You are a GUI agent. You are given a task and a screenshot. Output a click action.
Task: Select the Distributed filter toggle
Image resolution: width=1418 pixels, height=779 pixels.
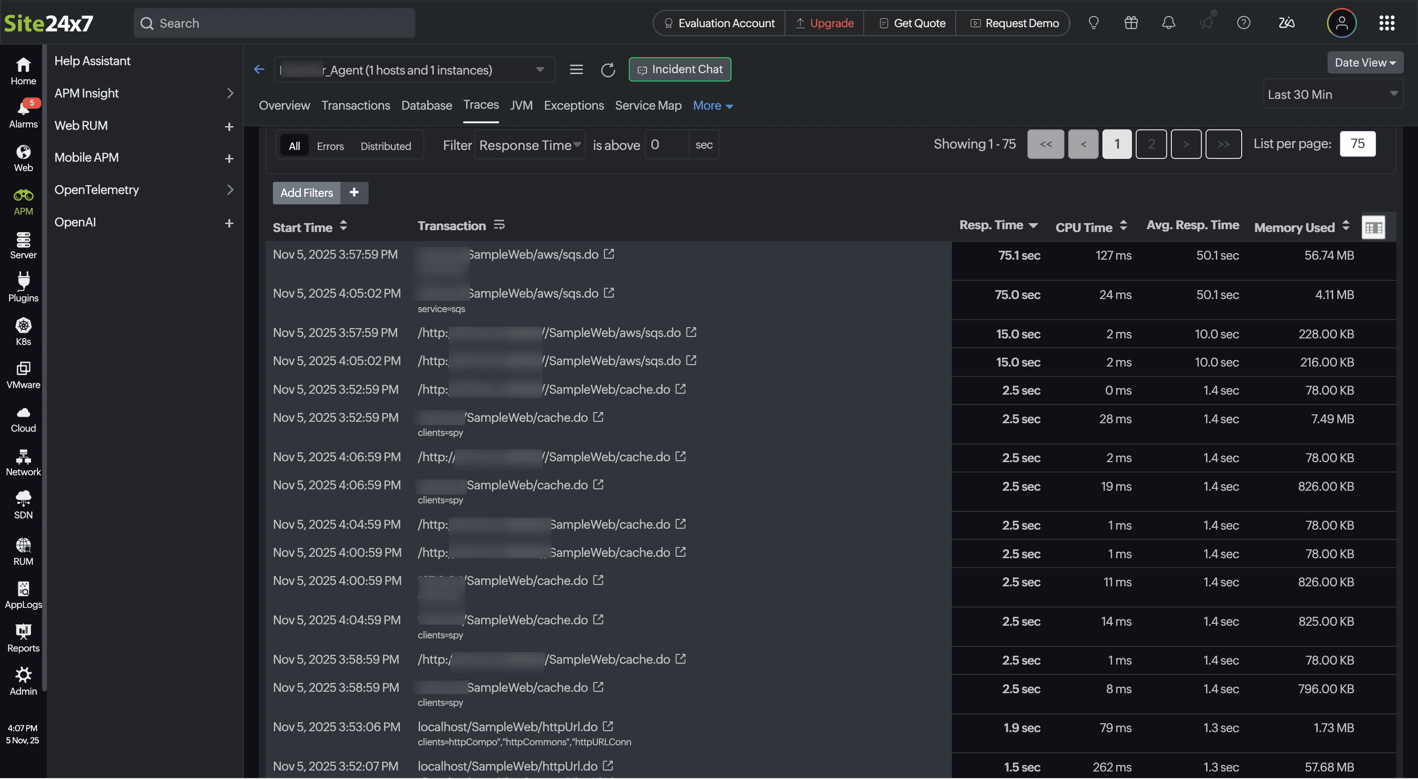385,146
